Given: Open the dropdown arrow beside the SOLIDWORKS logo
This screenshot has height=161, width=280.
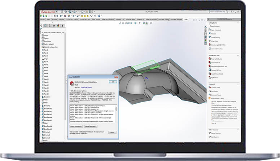Looking at the screenshot, I should click(57, 12).
